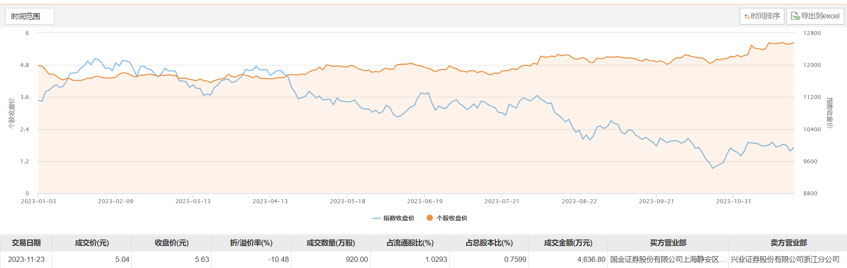Viewport: 847px width, 268px height.
Task: Click the 占总股本比(%) column header
Action: point(489,243)
